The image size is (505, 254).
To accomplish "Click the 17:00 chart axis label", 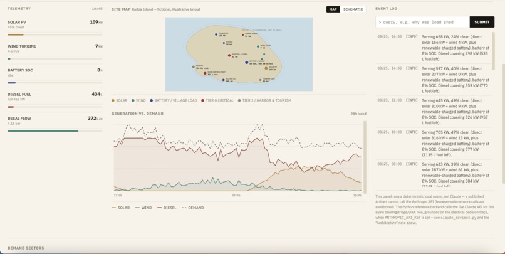I will pos(118,195).
